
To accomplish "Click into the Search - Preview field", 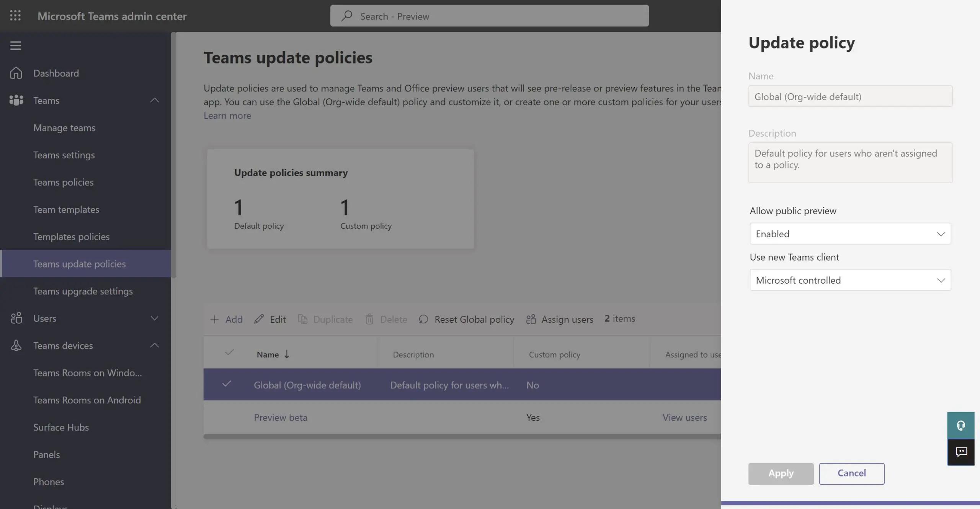I will point(490,16).
